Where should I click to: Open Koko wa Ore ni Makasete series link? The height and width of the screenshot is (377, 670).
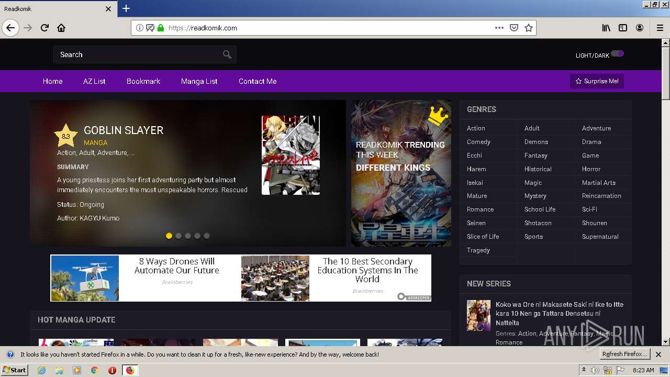coord(560,314)
